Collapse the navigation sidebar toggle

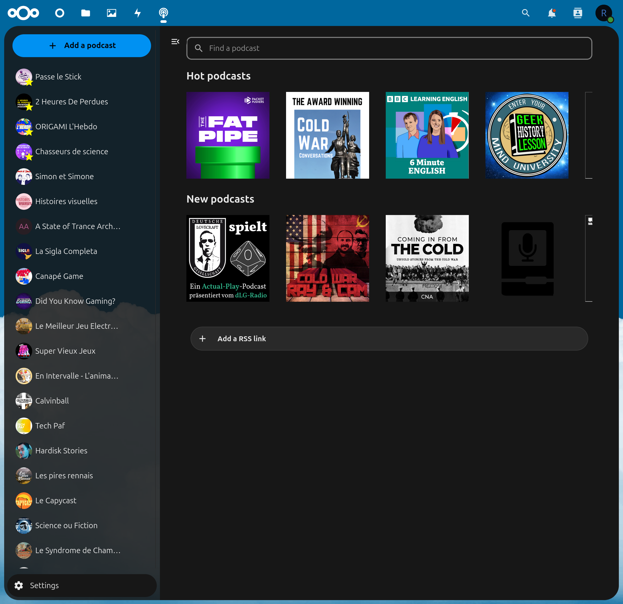click(175, 42)
